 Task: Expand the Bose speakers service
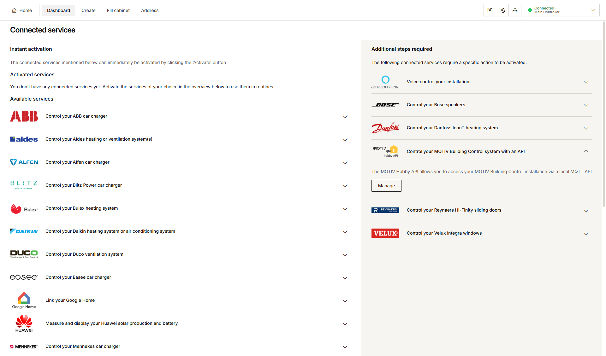tap(586, 105)
